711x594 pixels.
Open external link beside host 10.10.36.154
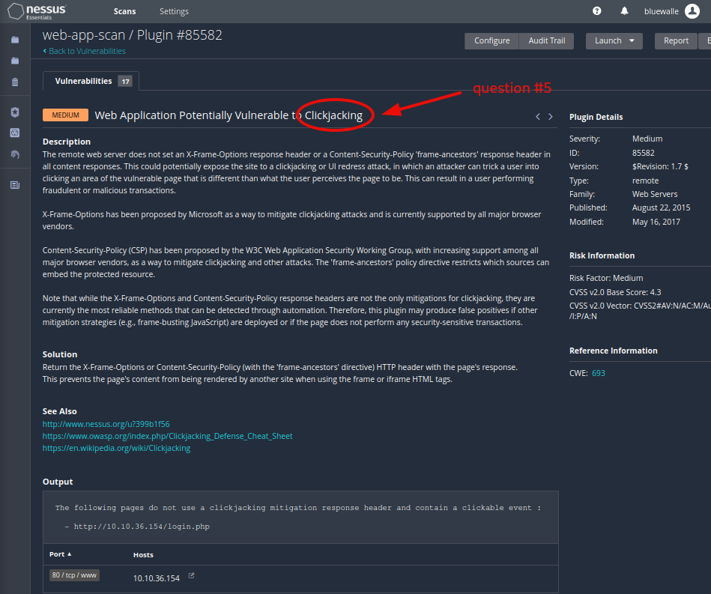[192, 577]
